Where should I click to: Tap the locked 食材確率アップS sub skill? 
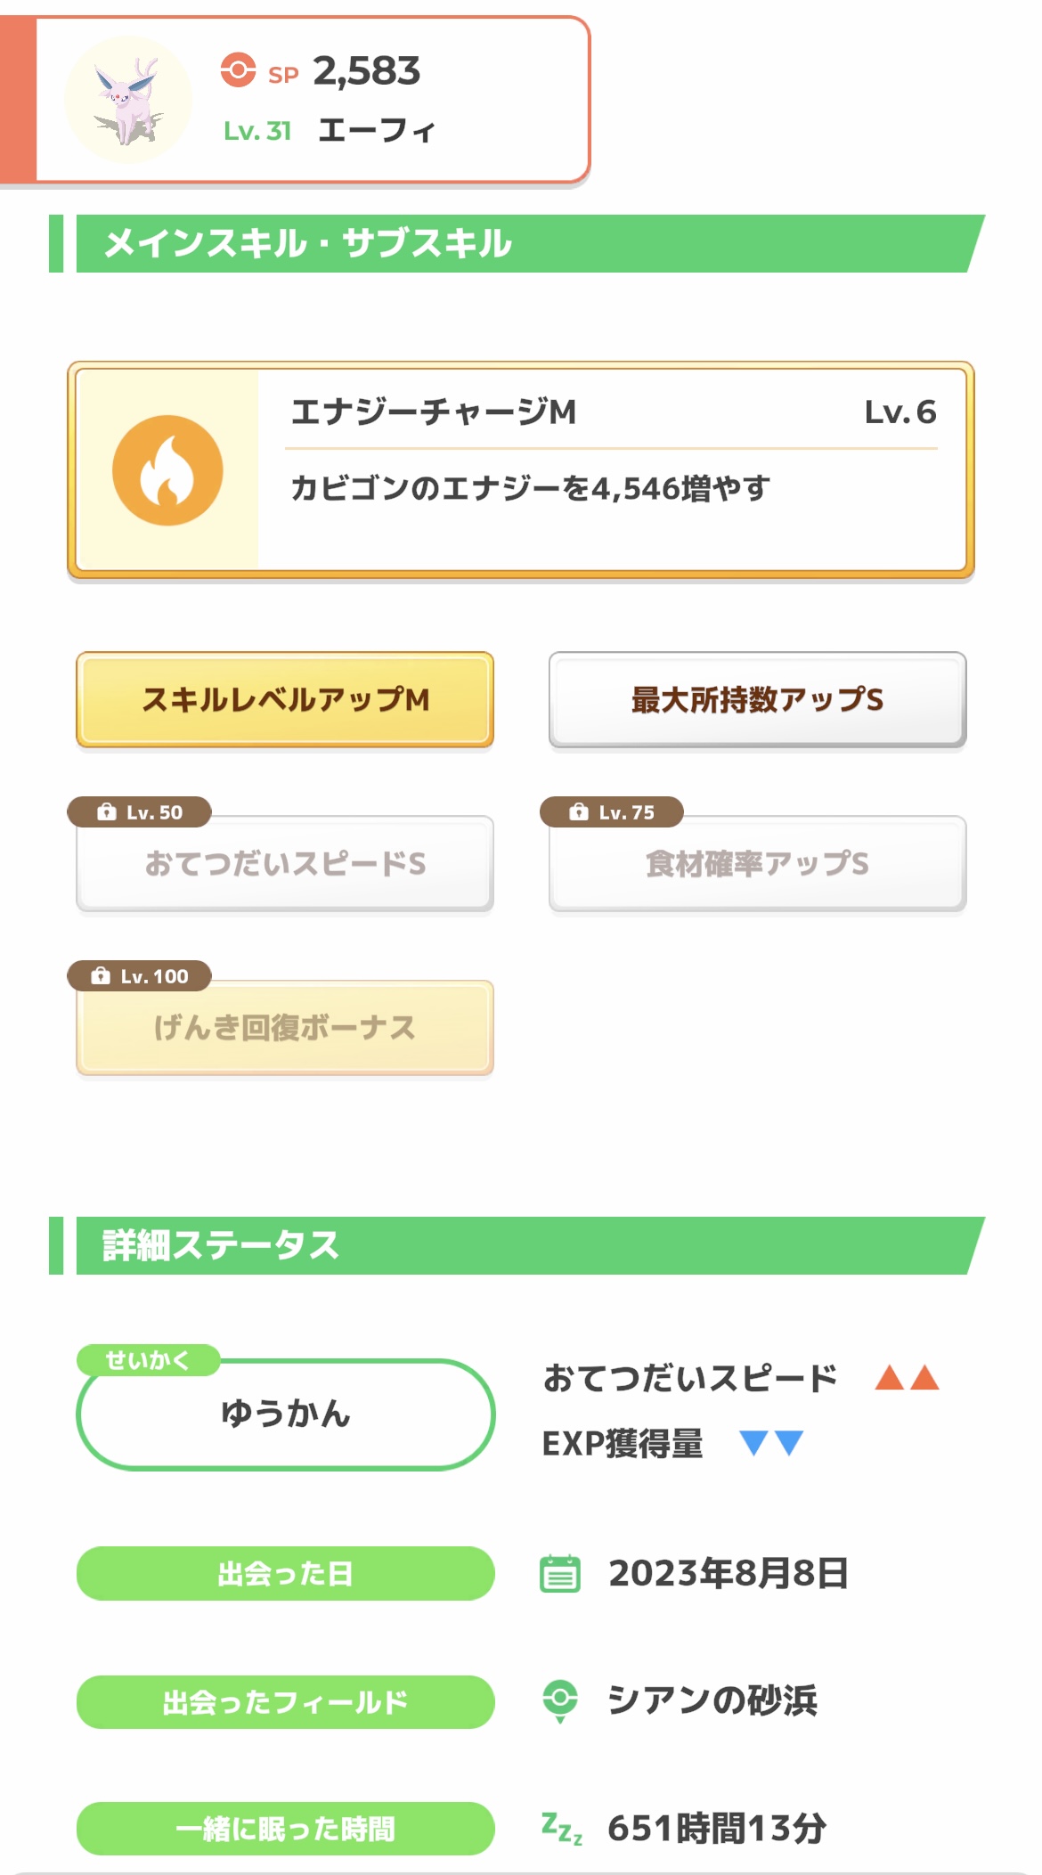click(757, 864)
